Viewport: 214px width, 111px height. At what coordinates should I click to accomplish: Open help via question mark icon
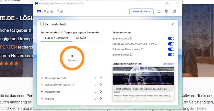click(x=174, y=11)
